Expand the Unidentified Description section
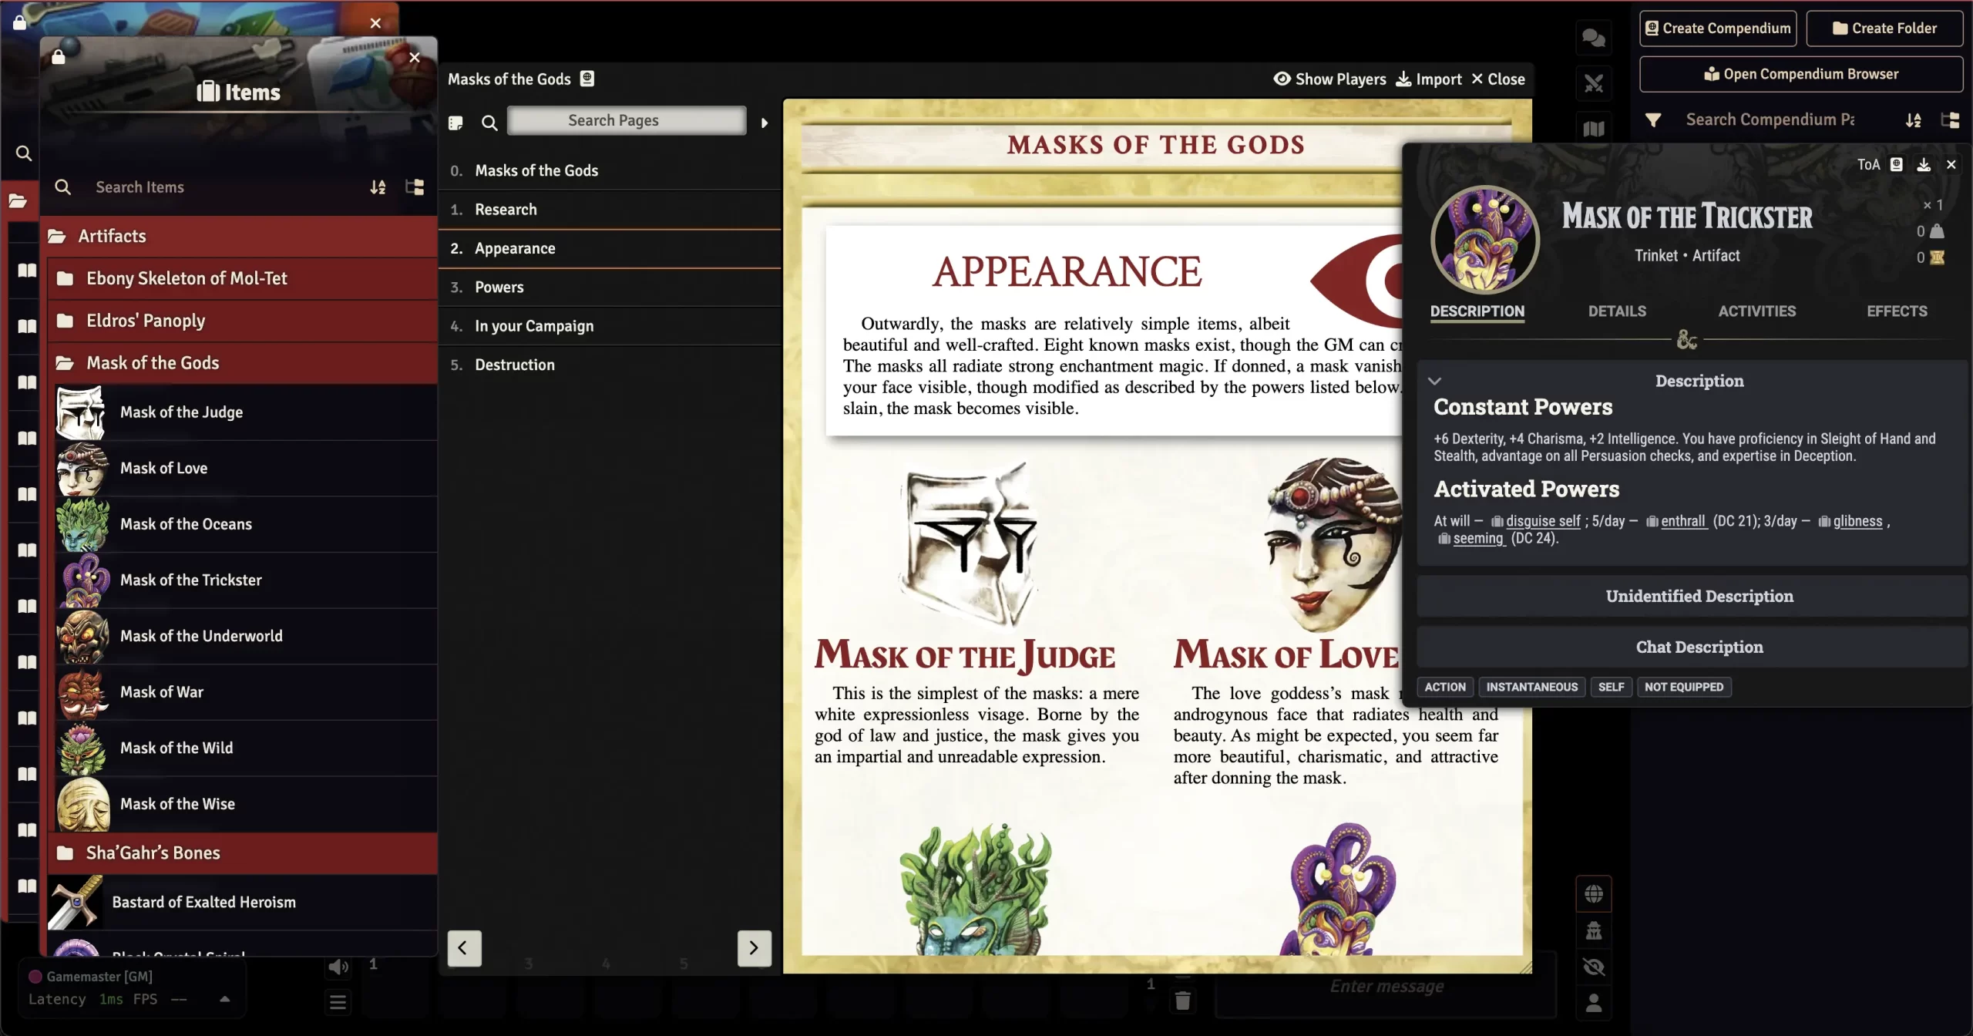Screen dimensions: 1973x1036 tap(1699, 596)
